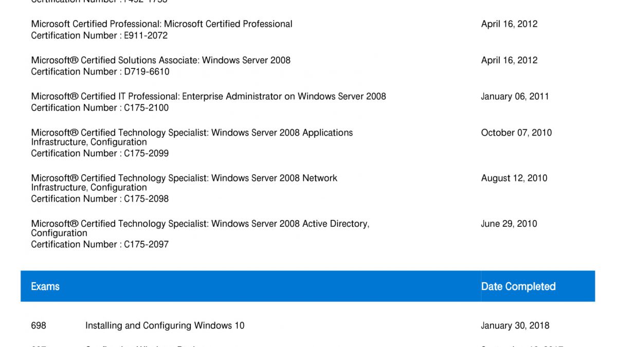Select the Certified Solutions Associate: Windows Server 2008 title
This screenshot has width=617, height=347.
tap(160, 60)
